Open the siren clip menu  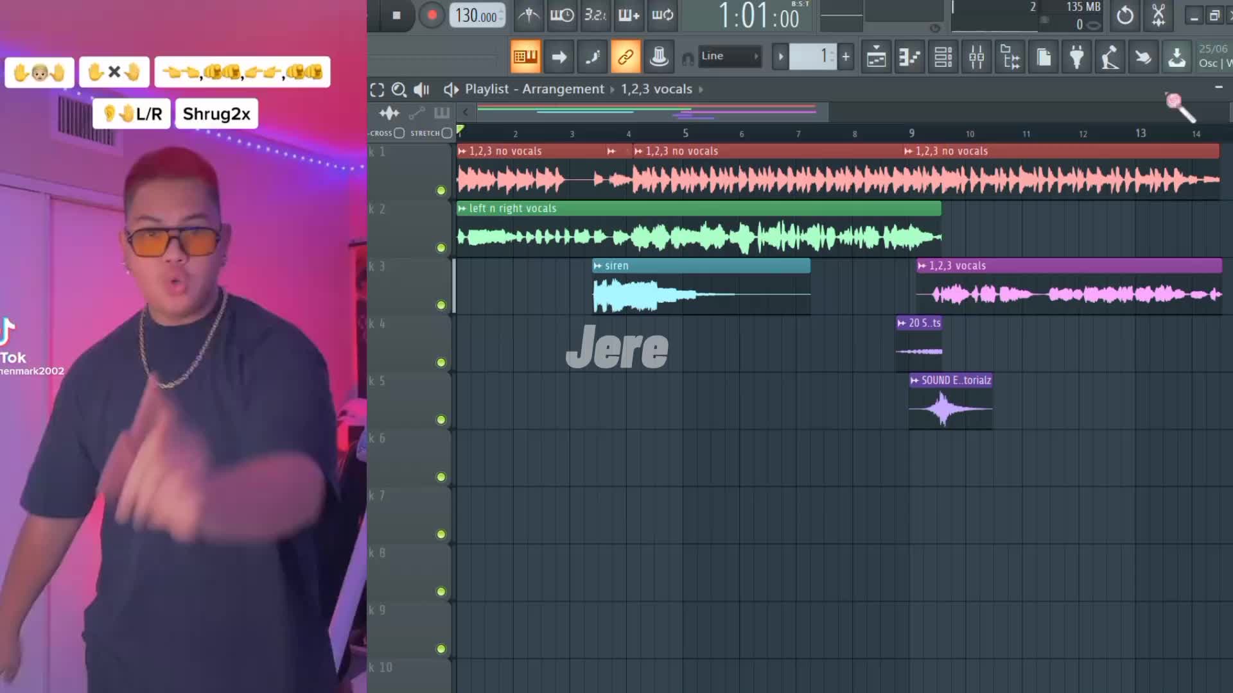pos(598,266)
